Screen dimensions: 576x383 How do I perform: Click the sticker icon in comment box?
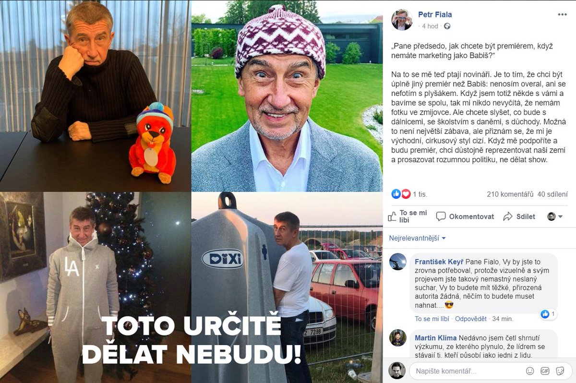click(560, 371)
